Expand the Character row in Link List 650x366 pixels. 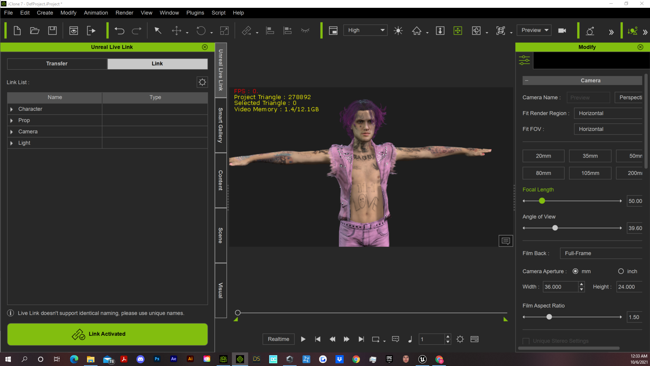[12, 109]
